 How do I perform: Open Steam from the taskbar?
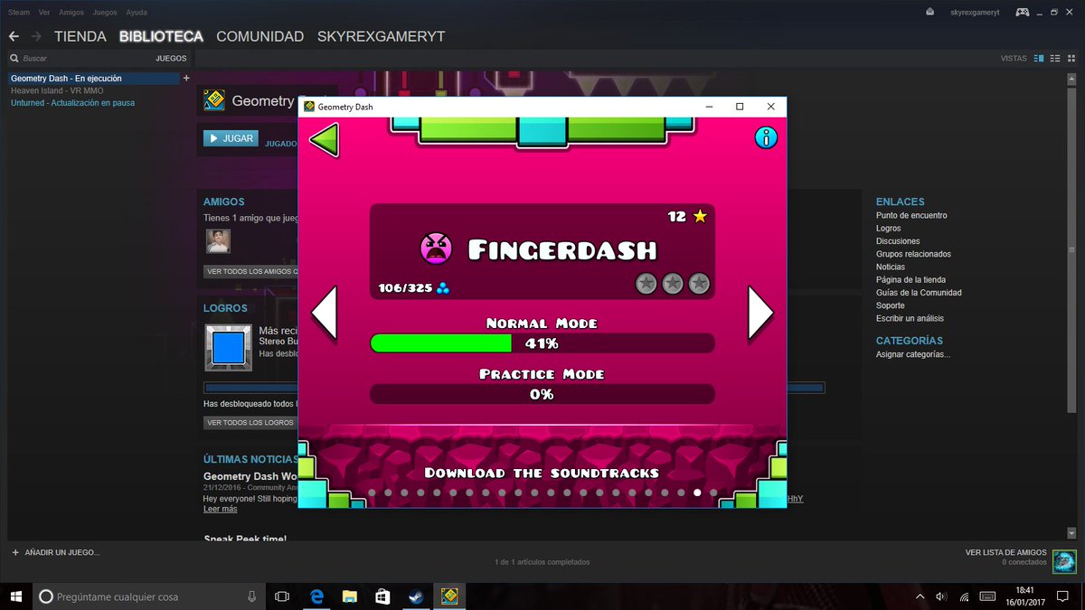tap(415, 596)
